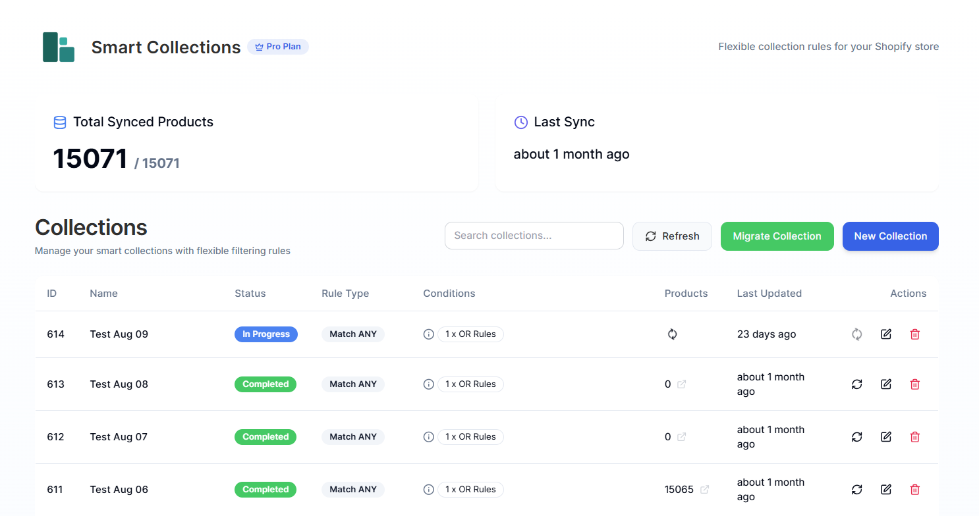Delete the Test Aug 08 collection
This screenshot has width=979, height=516.
click(914, 384)
